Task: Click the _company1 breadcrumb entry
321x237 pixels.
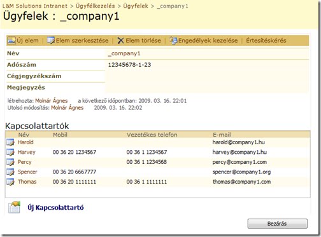Action: coord(173,6)
